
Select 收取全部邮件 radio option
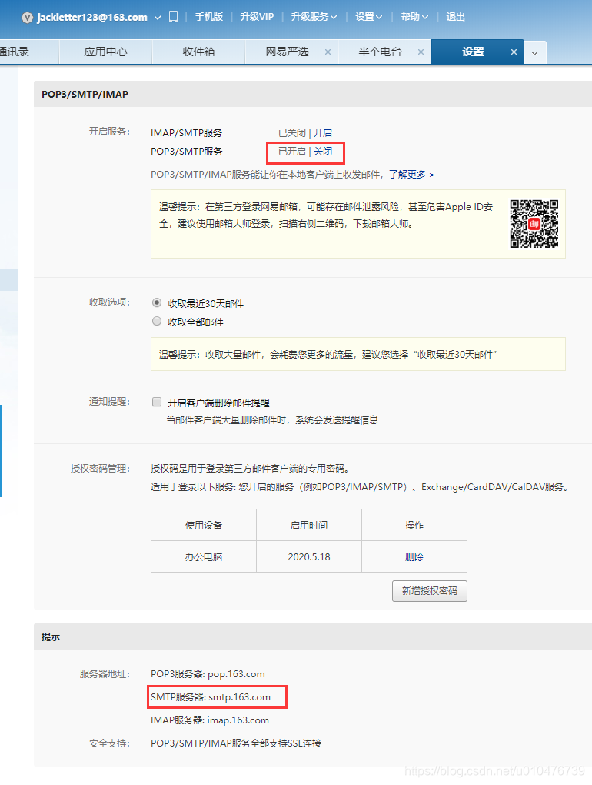click(x=157, y=322)
